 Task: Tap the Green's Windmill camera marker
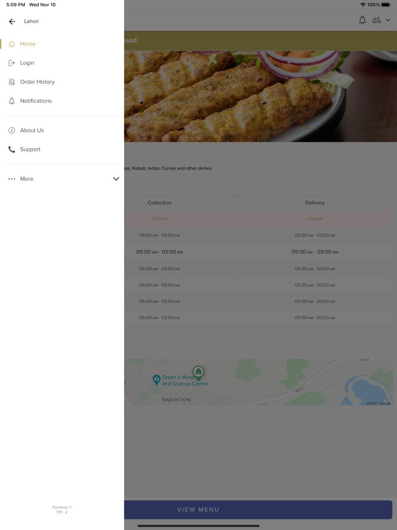click(x=157, y=379)
